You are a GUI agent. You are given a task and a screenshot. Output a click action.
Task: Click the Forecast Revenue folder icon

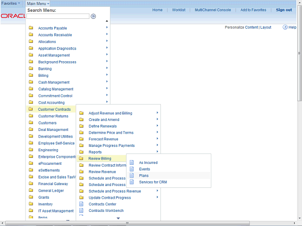(81, 139)
